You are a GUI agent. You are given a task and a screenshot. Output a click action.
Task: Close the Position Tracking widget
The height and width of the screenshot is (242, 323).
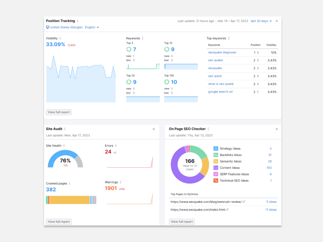277,21
